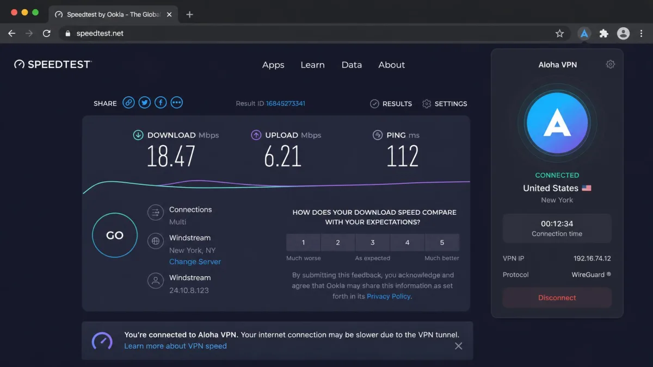The height and width of the screenshot is (367, 653).
Task: Rate download speed 5 Much better
Action: tap(442, 242)
